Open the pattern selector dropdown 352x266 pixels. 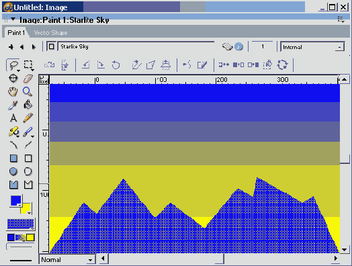[x=21, y=224]
